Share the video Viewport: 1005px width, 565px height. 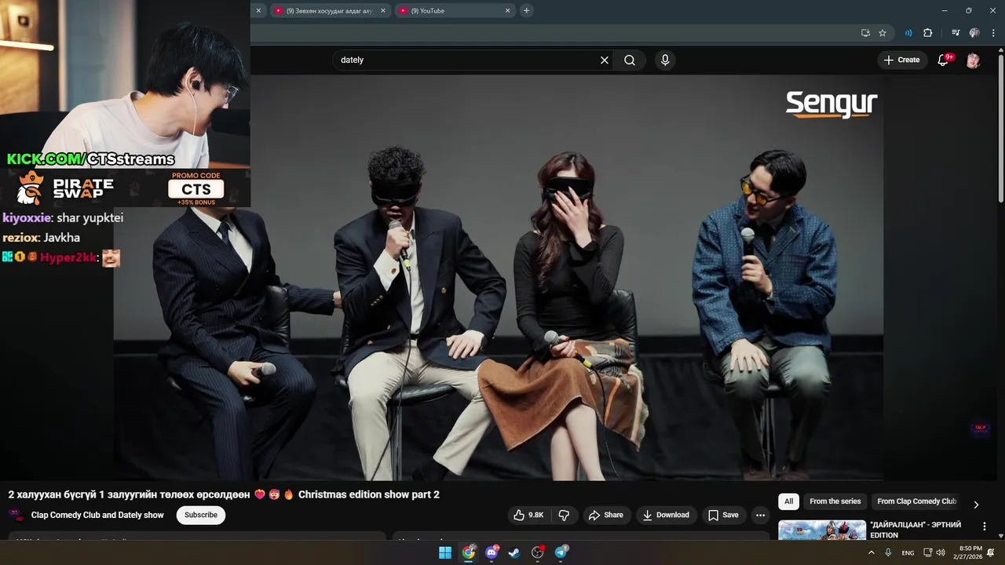point(605,515)
